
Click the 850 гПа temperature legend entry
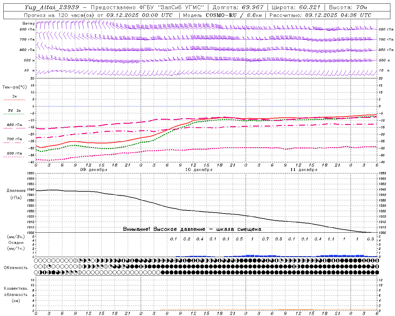14,125
